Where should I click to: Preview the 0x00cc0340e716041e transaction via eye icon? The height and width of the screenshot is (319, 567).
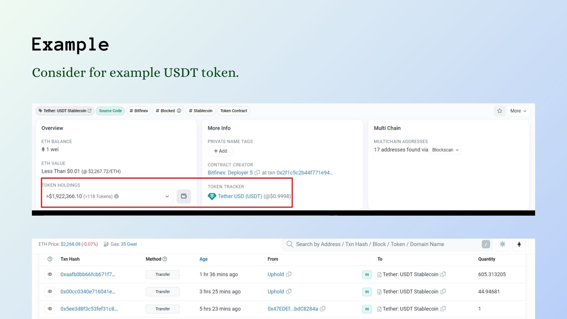(x=50, y=292)
